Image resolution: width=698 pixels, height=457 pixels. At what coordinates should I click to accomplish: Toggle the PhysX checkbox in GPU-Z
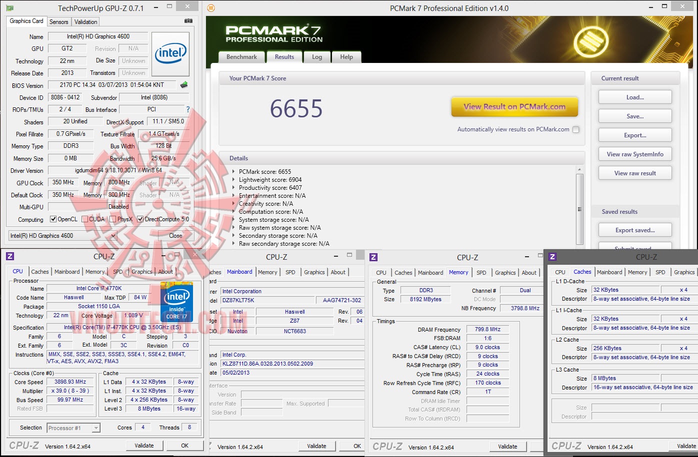pyautogui.click(x=113, y=219)
